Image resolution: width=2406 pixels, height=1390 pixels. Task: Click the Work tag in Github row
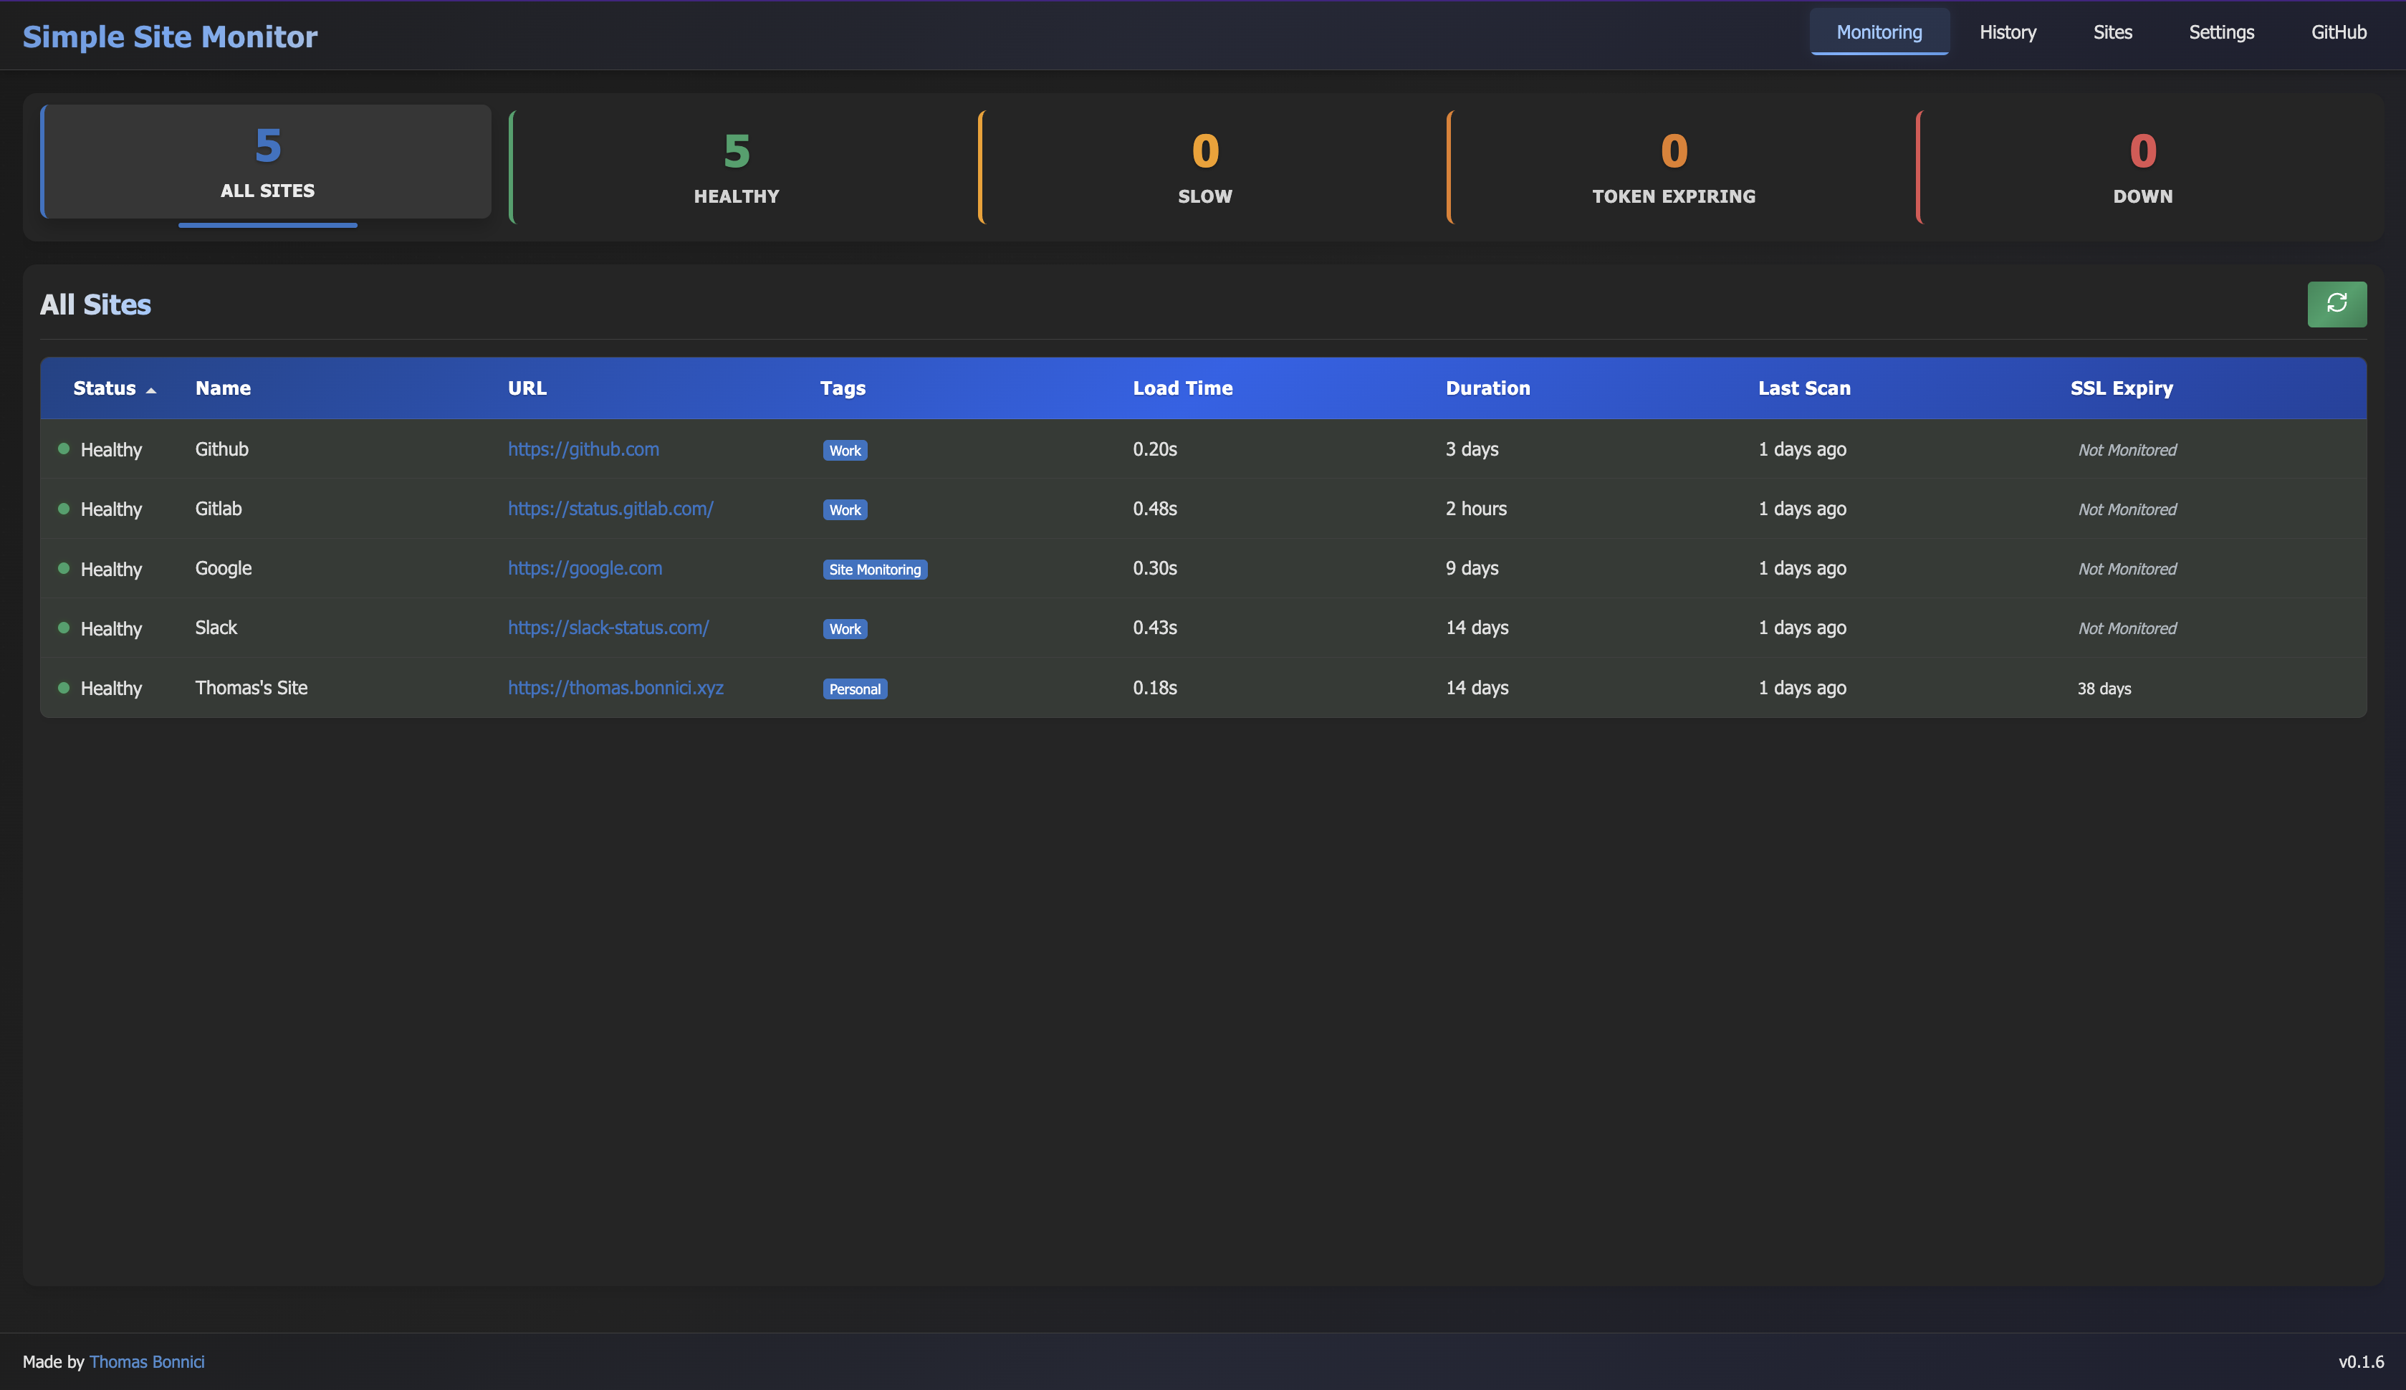[x=845, y=451]
